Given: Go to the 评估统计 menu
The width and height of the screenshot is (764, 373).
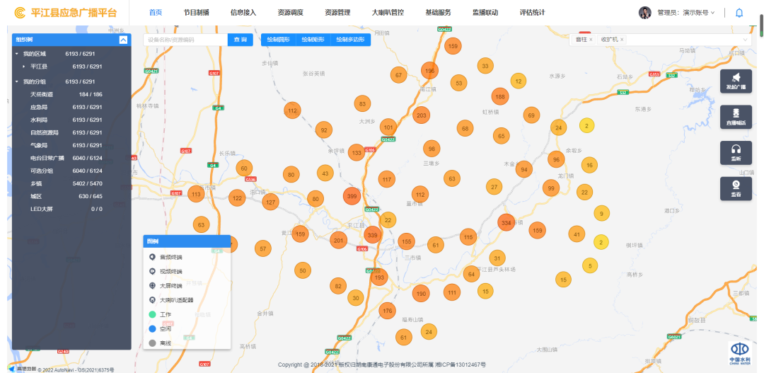Looking at the screenshot, I should [532, 13].
